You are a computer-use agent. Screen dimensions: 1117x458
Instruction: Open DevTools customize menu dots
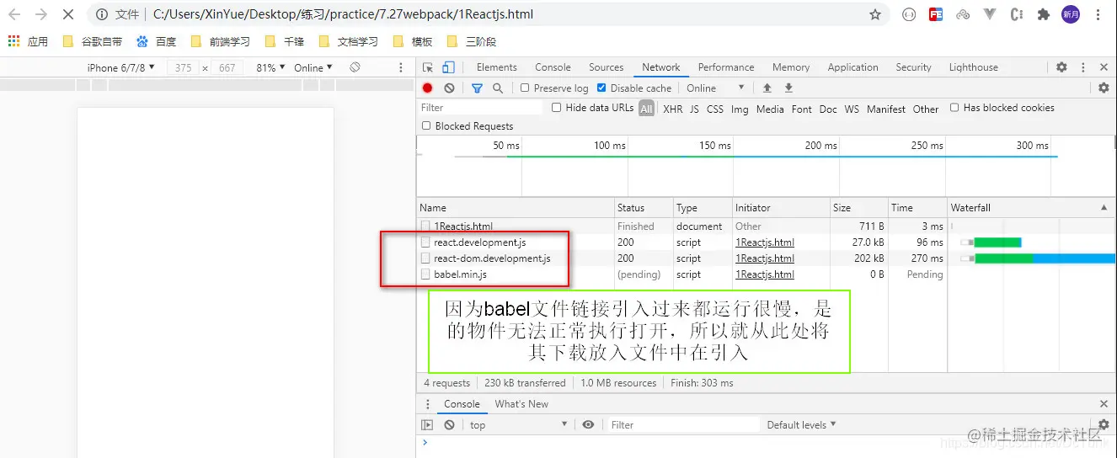click(1082, 67)
